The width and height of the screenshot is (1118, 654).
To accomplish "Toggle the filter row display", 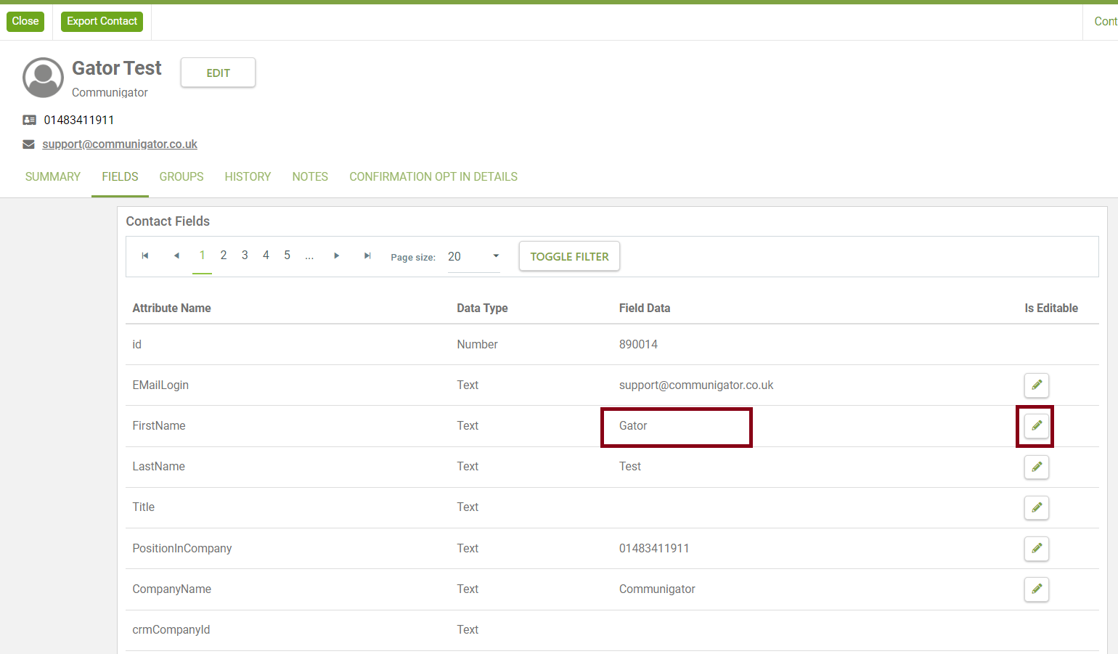I will [x=569, y=256].
